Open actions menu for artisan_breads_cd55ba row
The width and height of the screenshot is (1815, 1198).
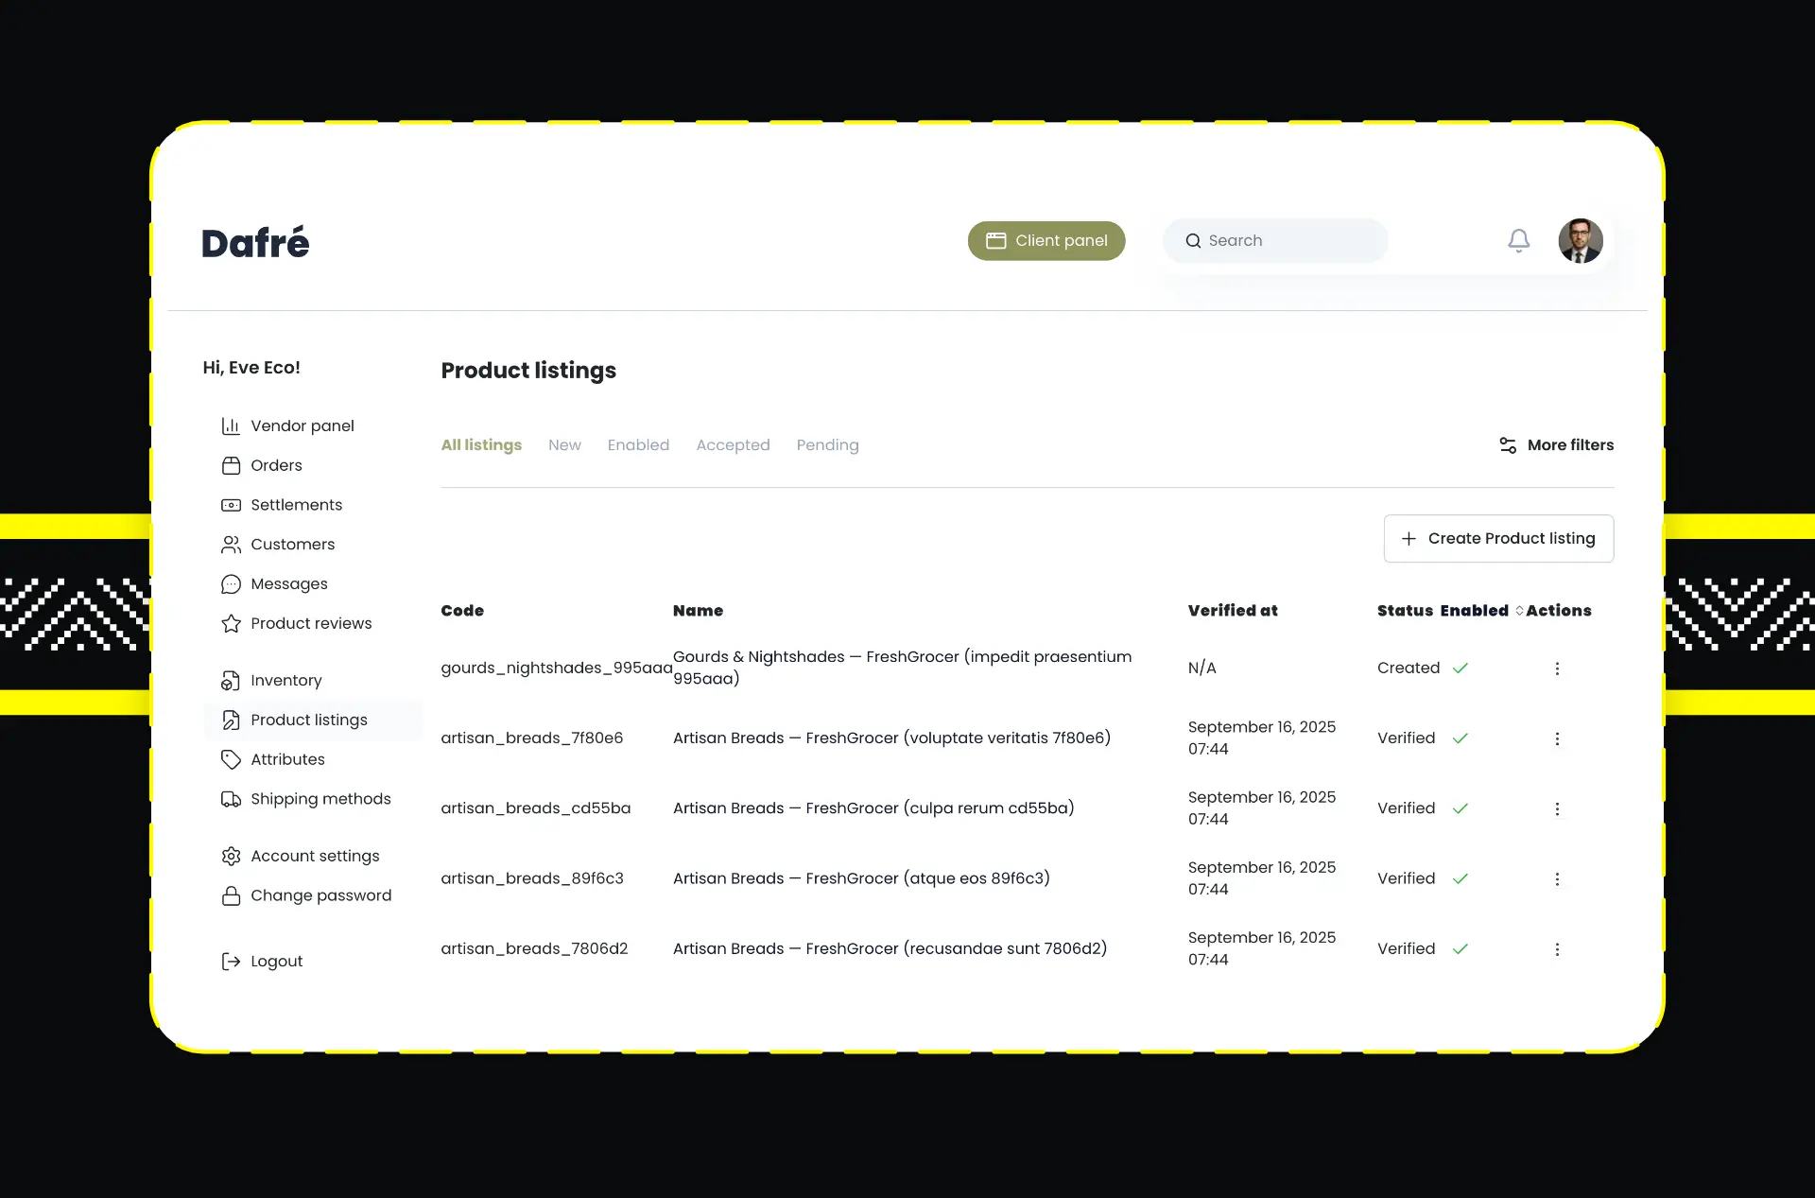click(x=1557, y=809)
